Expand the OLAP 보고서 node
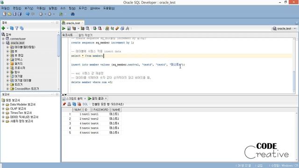This screenshot has width=299, height=168. coord(3,109)
